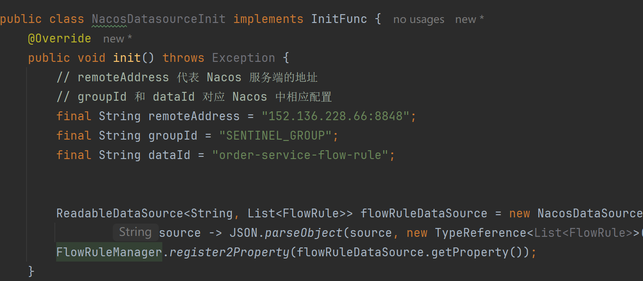The height and width of the screenshot is (281, 643).
Task: Open the "no usages" inlay hint
Action: pos(419,19)
